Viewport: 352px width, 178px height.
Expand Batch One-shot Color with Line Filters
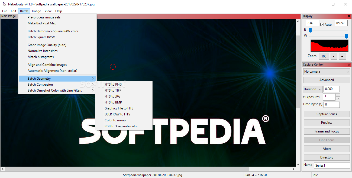point(57,90)
